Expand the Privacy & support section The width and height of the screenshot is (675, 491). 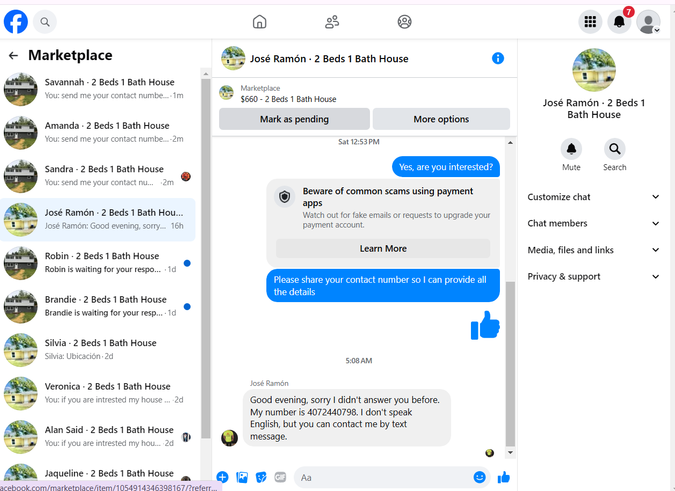point(594,276)
